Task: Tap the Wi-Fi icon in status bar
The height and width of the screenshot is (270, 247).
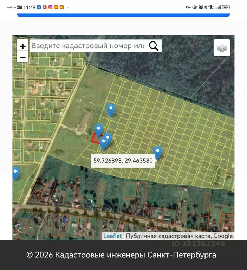Action: pos(211,7)
